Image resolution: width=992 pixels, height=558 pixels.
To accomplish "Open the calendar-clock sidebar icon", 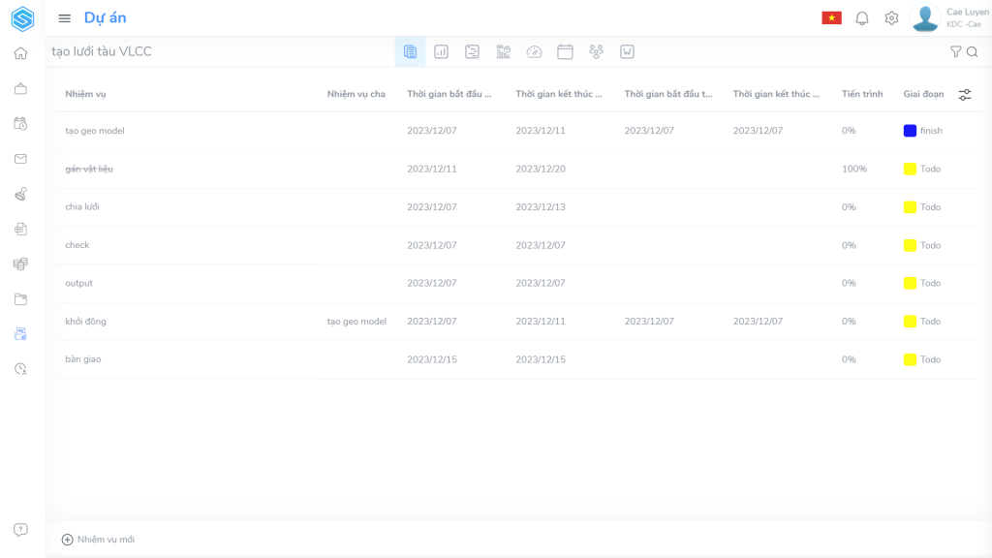I will 21,123.
